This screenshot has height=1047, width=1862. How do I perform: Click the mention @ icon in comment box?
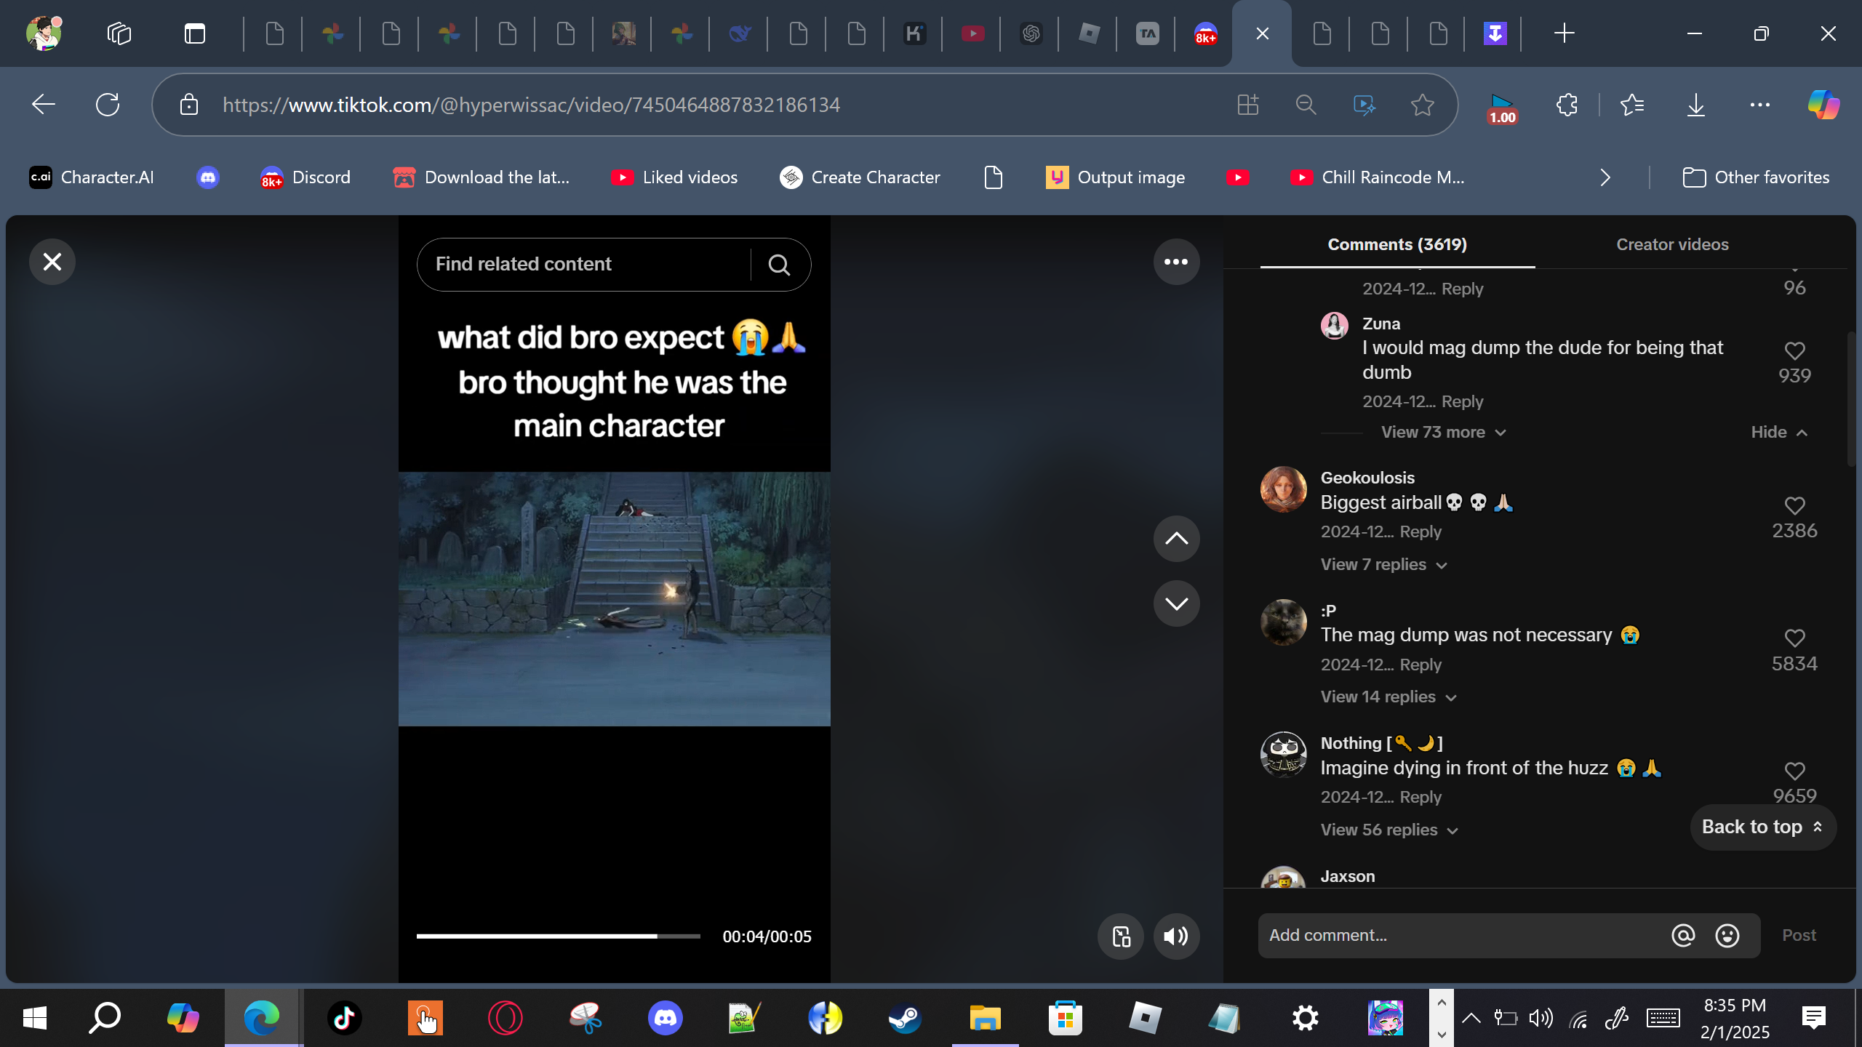coord(1683,935)
